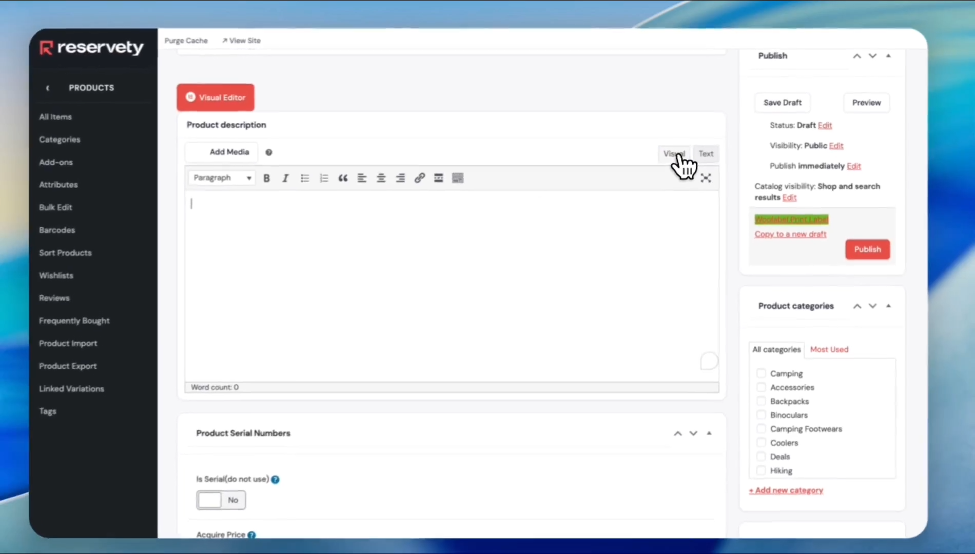This screenshot has height=554, width=975.
Task: Click the green Woolabel Print Label highlight
Action: [x=791, y=220]
